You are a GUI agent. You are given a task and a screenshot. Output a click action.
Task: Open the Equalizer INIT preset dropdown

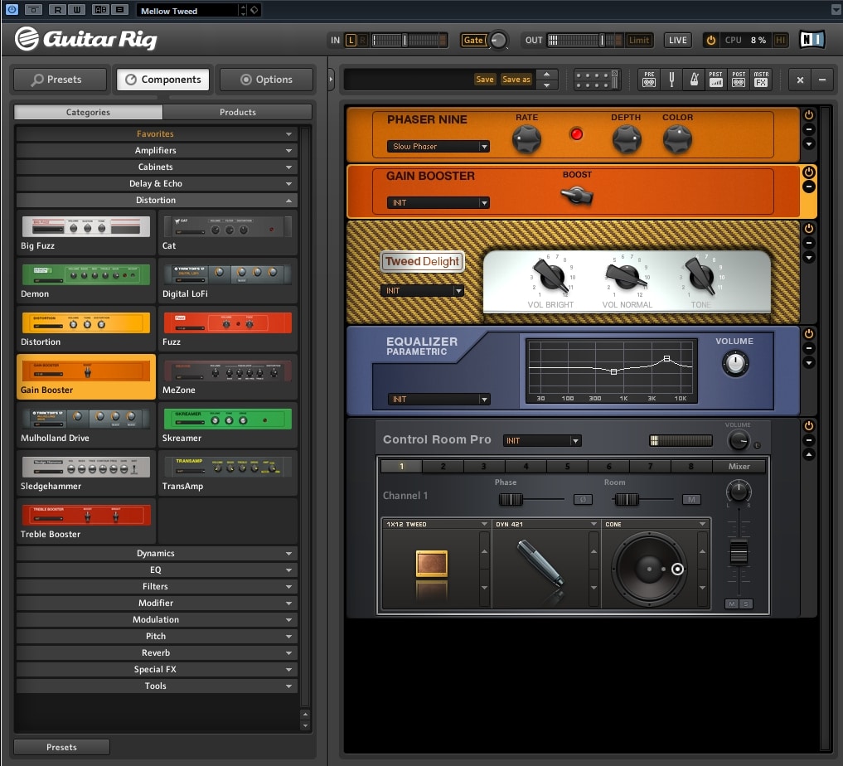(438, 400)
